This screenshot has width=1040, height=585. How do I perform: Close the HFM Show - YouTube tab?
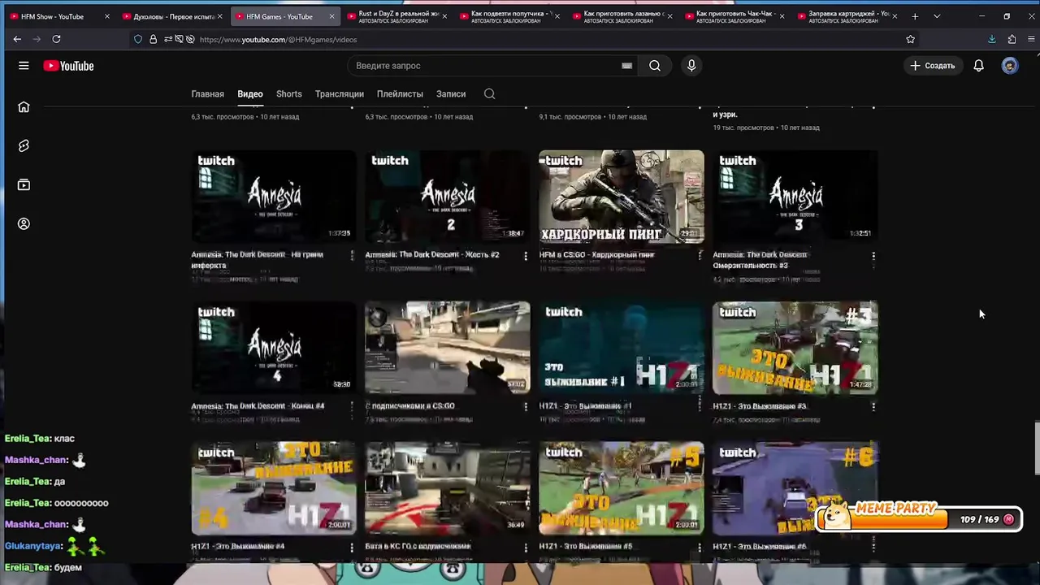[106, 16]
